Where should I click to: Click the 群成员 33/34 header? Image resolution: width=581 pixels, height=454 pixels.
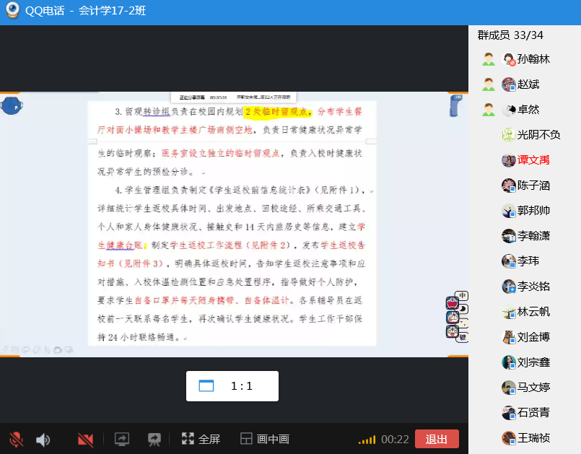click(510, 35)
